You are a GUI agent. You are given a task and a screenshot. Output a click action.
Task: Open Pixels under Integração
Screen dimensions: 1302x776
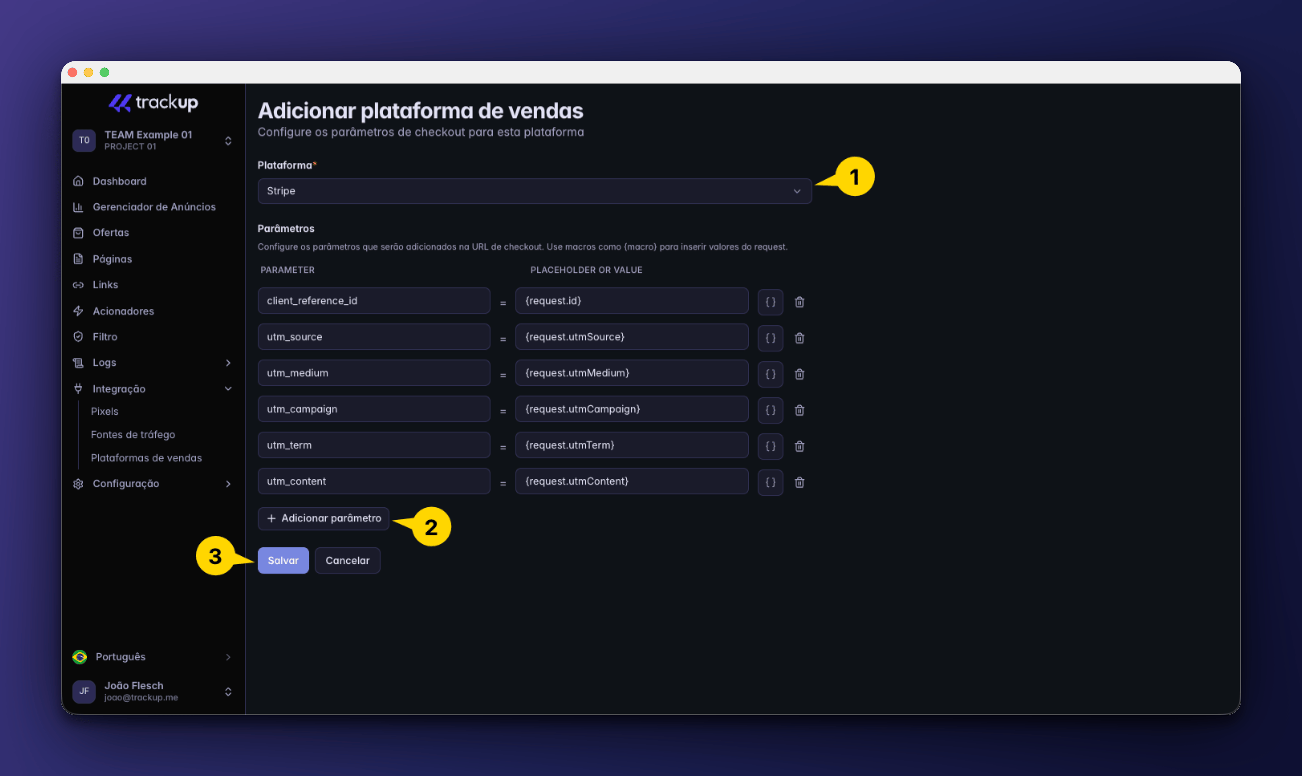(x=105, y=411)
